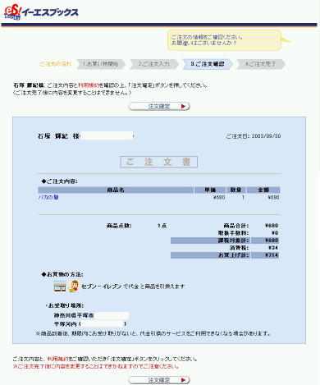
Task: Click the ご注文の流れ label
Action: coord(55,64)
